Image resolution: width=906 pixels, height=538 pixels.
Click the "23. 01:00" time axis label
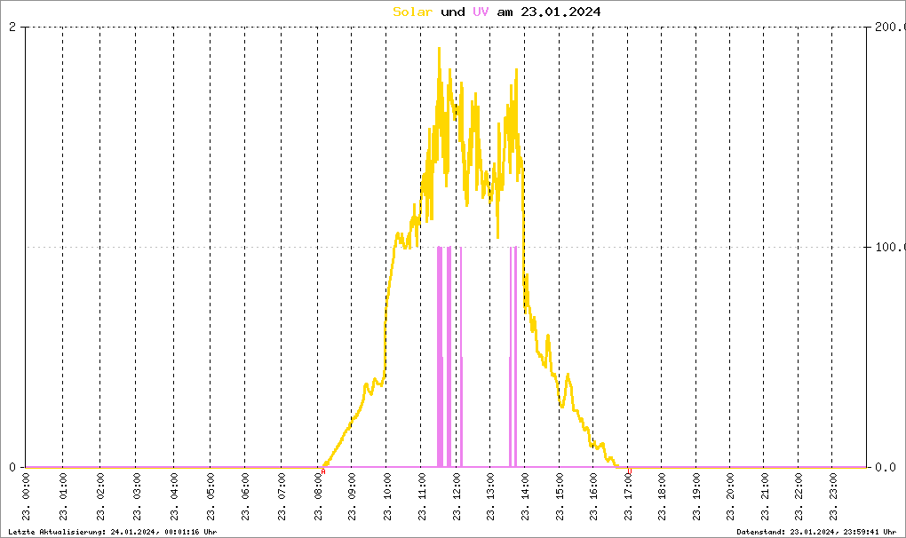(x=63, y=497)
